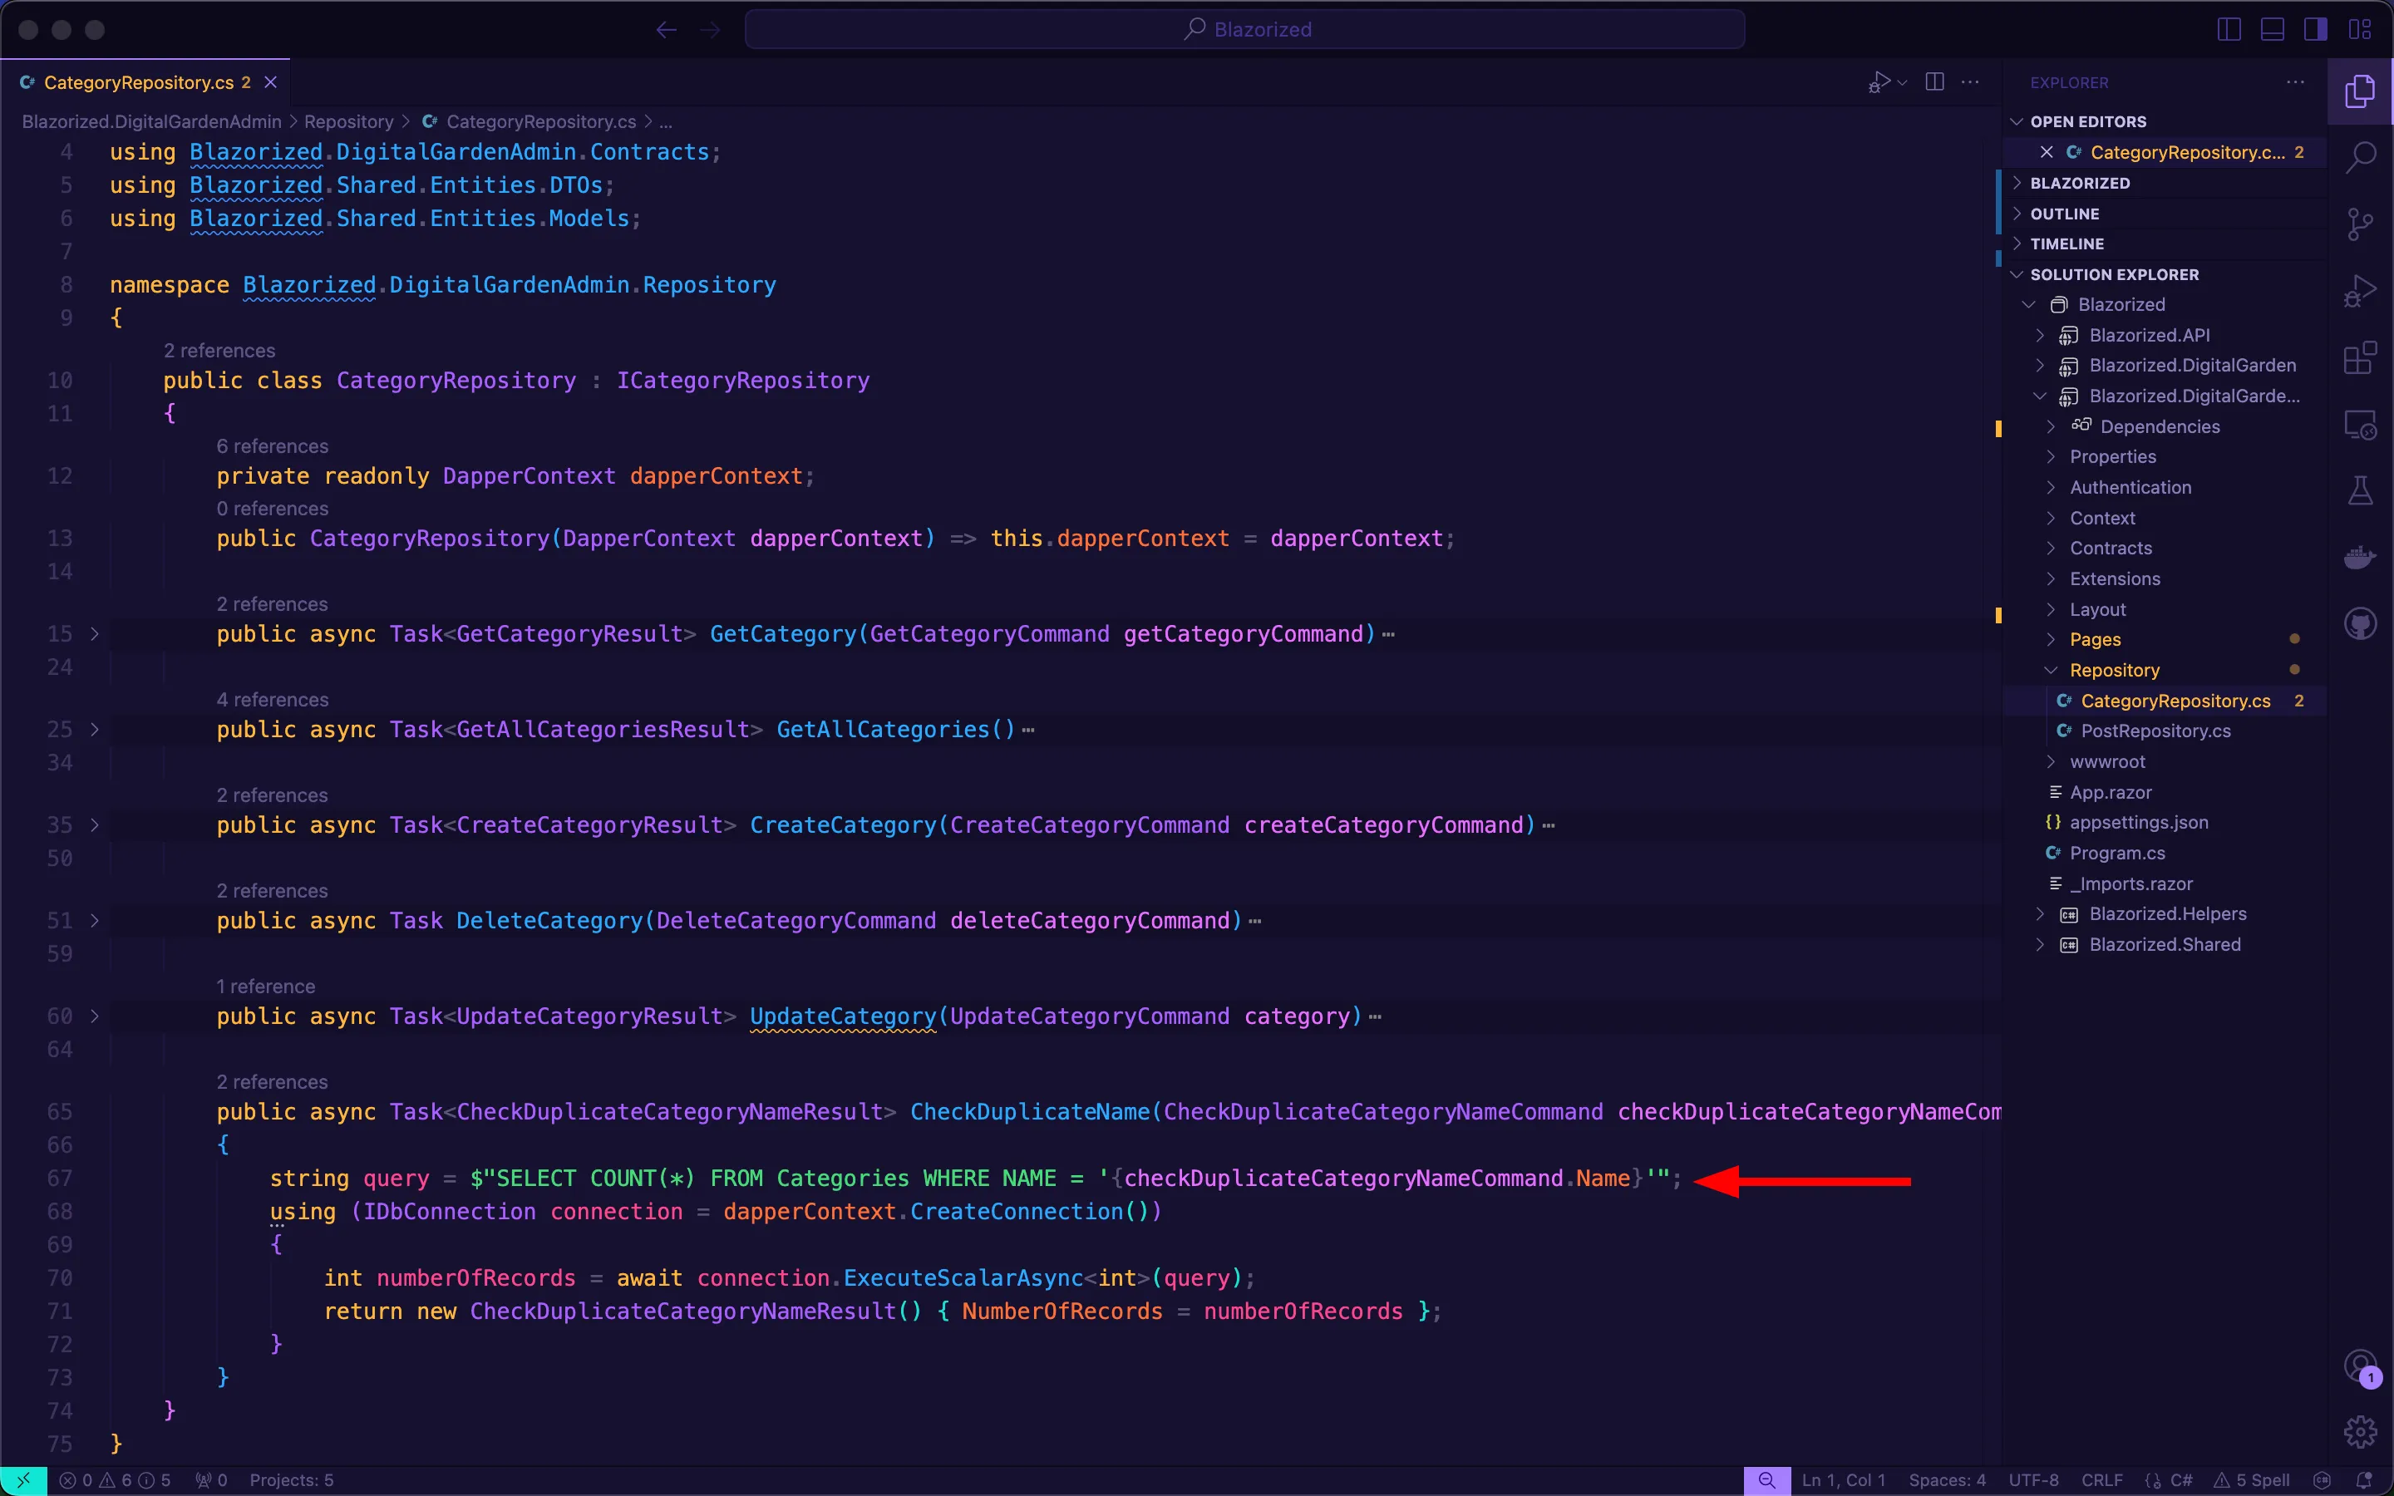Collapse the Repository folder

pyautogui.click(x=2164, y=670)
